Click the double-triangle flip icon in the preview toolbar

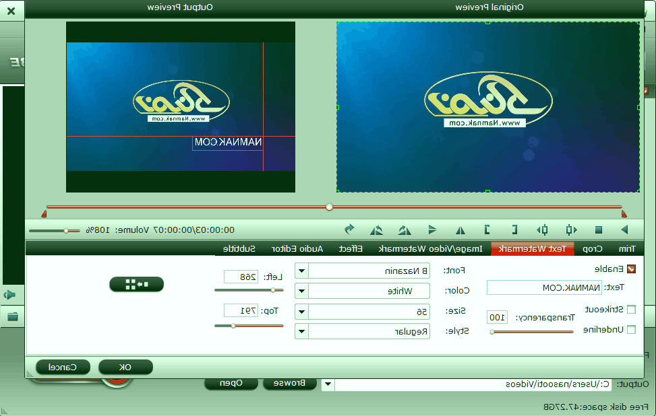tap(460, 230)
